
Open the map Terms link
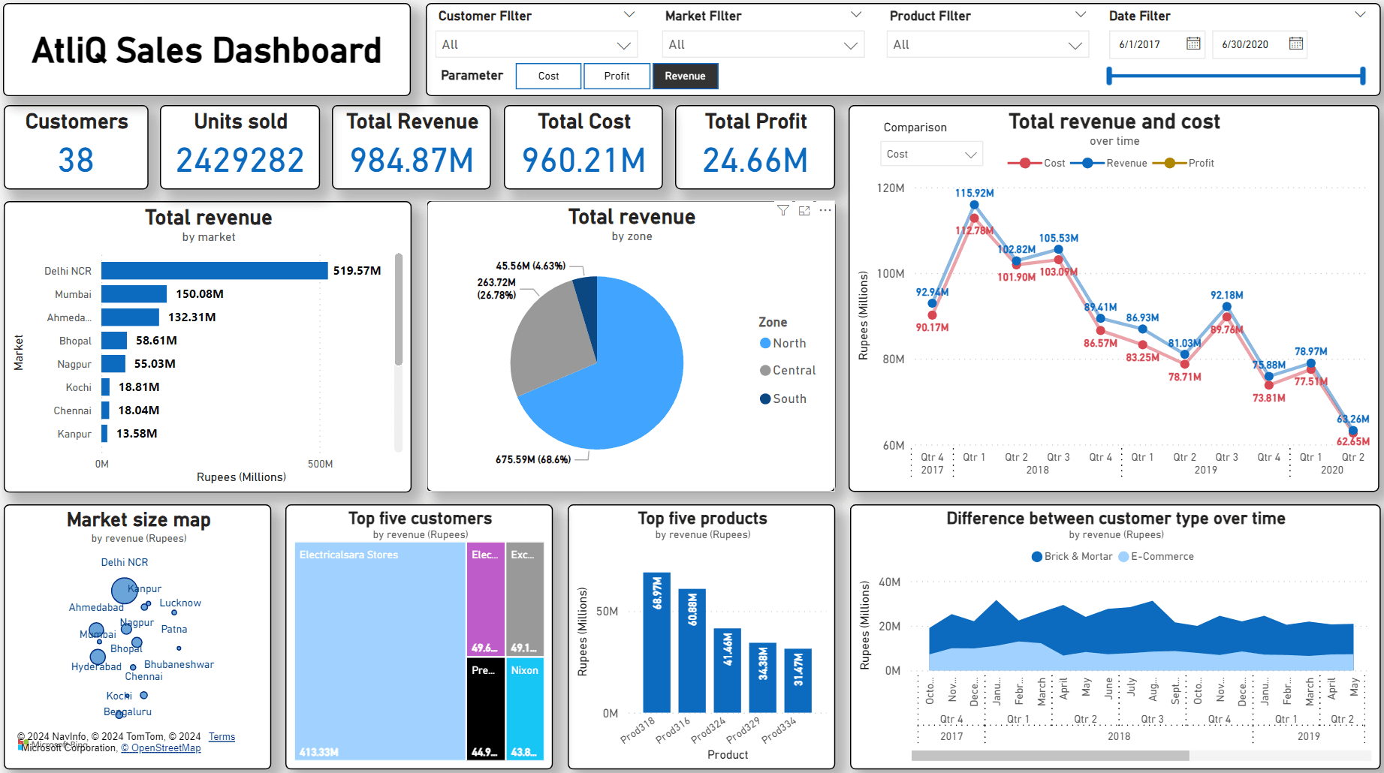[x=222, y=737]
